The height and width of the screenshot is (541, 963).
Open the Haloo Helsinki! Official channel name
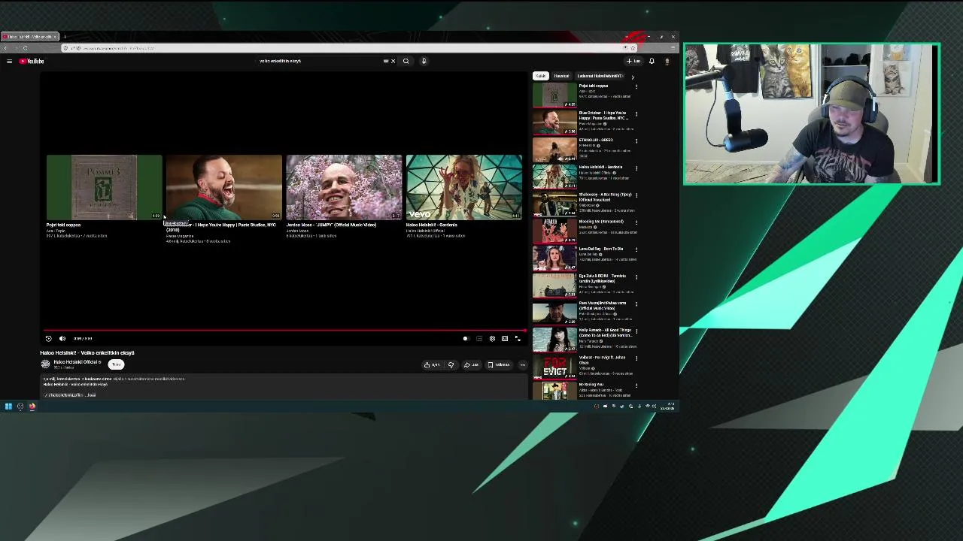(76, 362)
